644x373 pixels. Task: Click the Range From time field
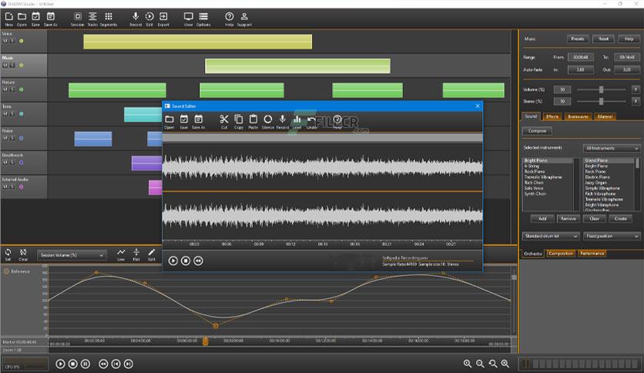(580, 57)
